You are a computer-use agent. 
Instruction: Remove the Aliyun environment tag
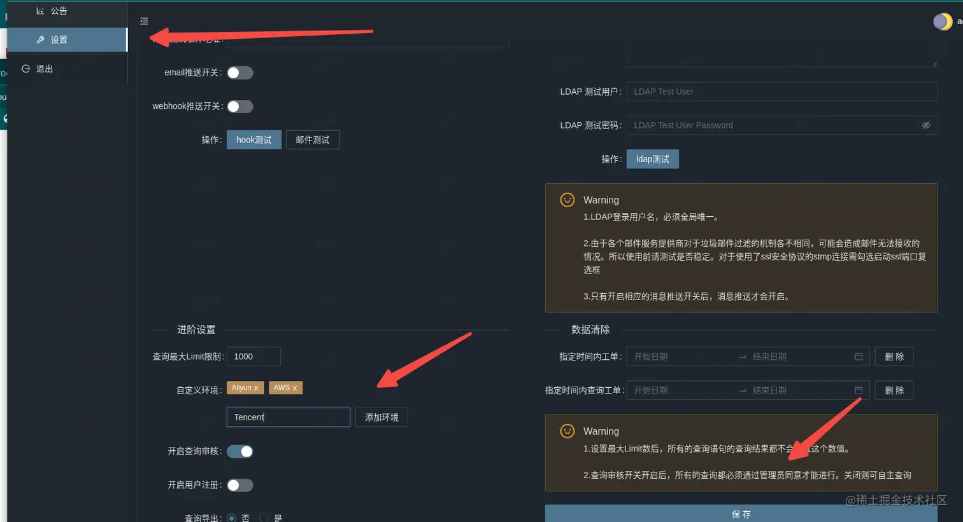click(256, 388)
